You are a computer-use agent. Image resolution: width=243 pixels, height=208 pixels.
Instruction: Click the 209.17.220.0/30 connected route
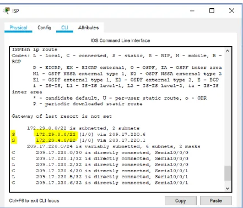(x=100, y=152)
